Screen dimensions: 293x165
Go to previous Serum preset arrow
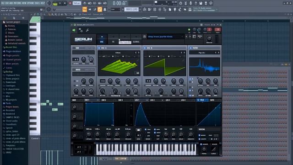coord(186,37)
